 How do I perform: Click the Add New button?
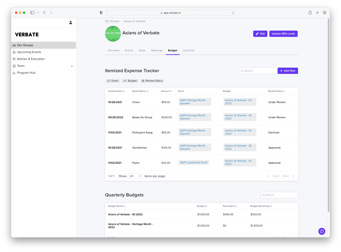[288, 70]
